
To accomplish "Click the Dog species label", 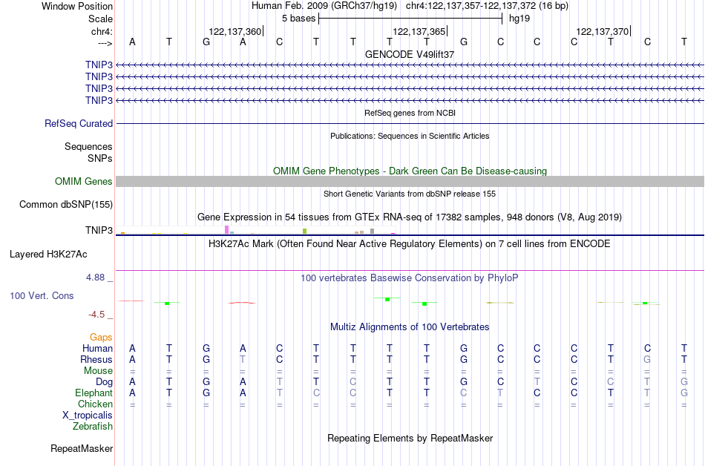I will click(104, 381).
